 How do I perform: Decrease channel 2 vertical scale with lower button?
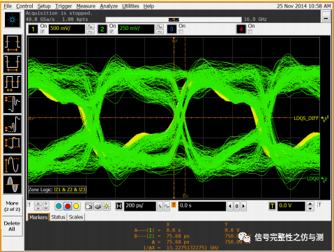pyautogui.click(x=160, y=31)
